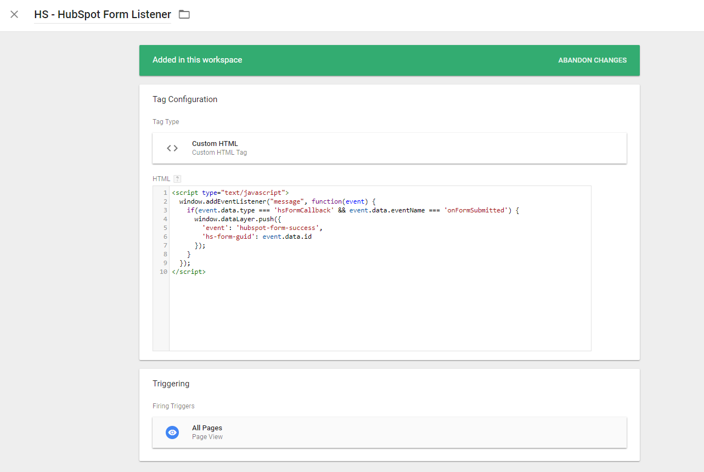Open the HTML help question mark icon
The height and width of the screenshot is (472, 704).
click(x=177, y=179)
